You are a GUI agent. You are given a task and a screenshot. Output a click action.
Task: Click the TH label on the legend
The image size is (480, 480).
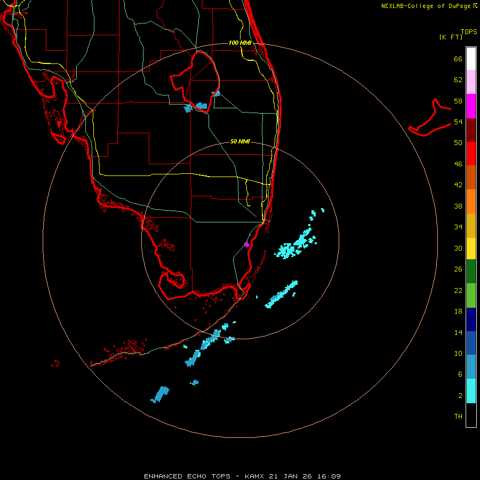pyautogui.click(x=458, y=417)
